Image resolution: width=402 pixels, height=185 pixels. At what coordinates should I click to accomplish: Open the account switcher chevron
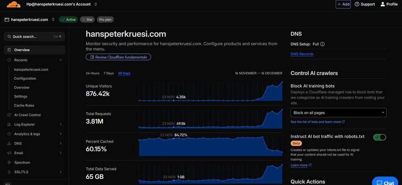tap(96, 4)
